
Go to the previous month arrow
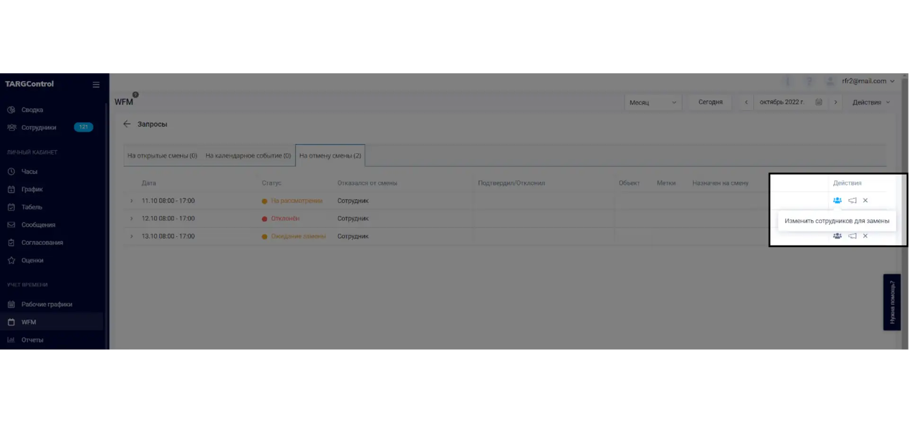[x=746, y=102]
